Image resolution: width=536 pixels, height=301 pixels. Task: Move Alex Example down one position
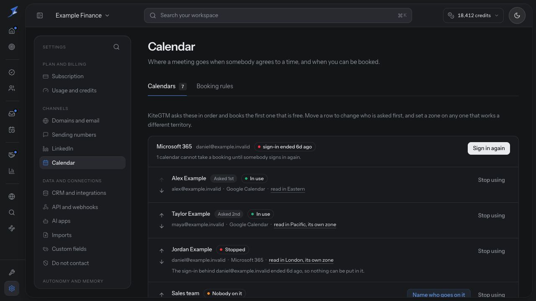coord(162,191)
